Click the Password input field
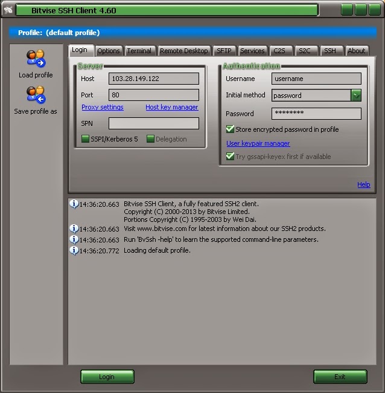Viewport: 385px width, 393px height. 316,114
